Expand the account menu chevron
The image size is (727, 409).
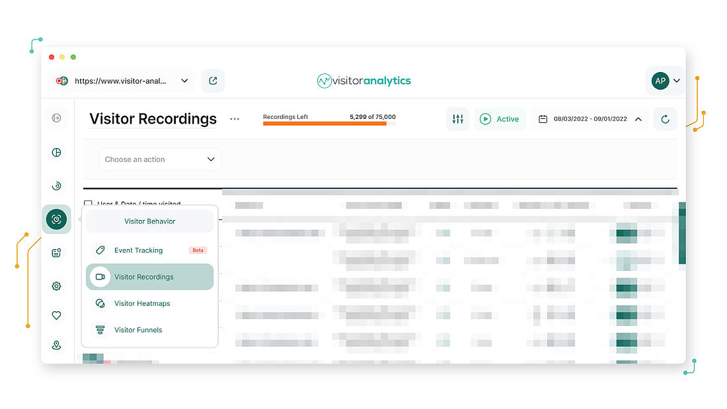[677, 81]
